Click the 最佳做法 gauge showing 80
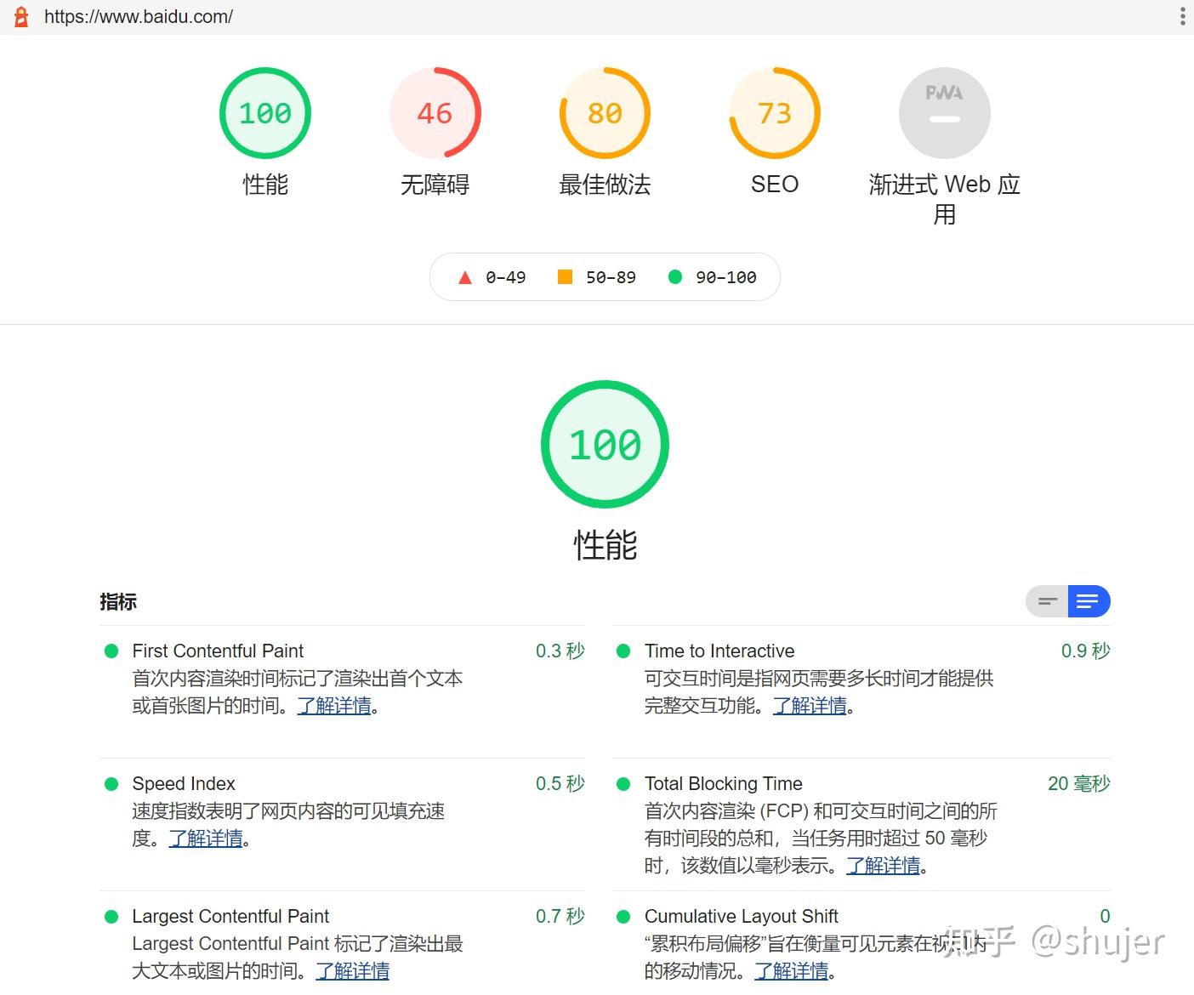The width and height of the screenshot is (1194, 995). (x=605, y=112)
